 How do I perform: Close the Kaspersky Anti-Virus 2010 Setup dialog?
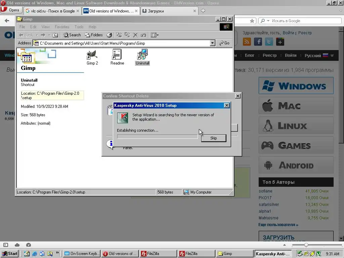(227, 105)
